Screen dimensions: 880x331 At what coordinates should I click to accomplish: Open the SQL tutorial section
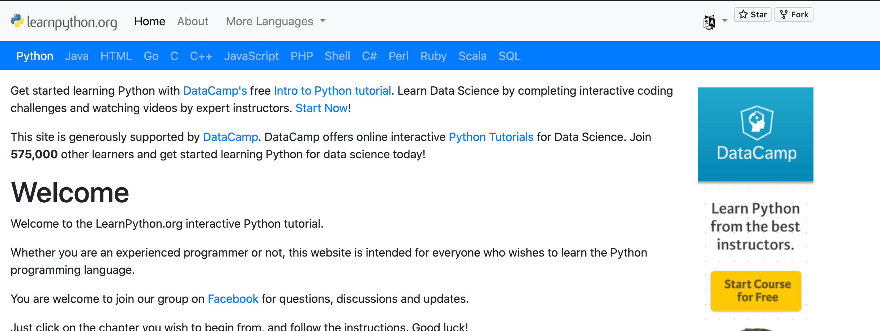(509, 56)
